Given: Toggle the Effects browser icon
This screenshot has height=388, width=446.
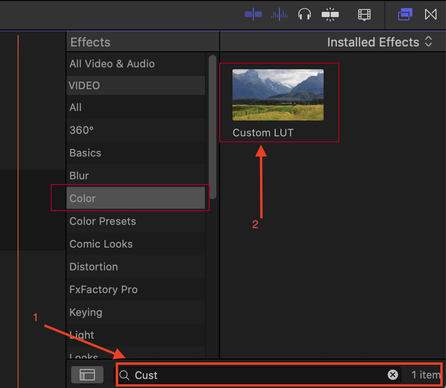Looking at the screenshot, I should (405, 14).
